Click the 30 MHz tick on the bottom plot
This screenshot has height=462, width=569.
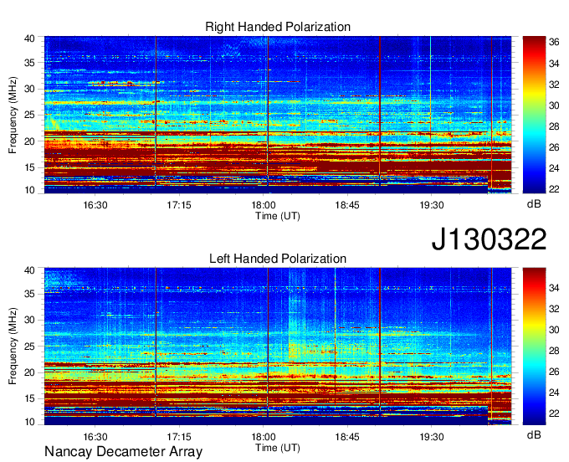click(29, 320)
